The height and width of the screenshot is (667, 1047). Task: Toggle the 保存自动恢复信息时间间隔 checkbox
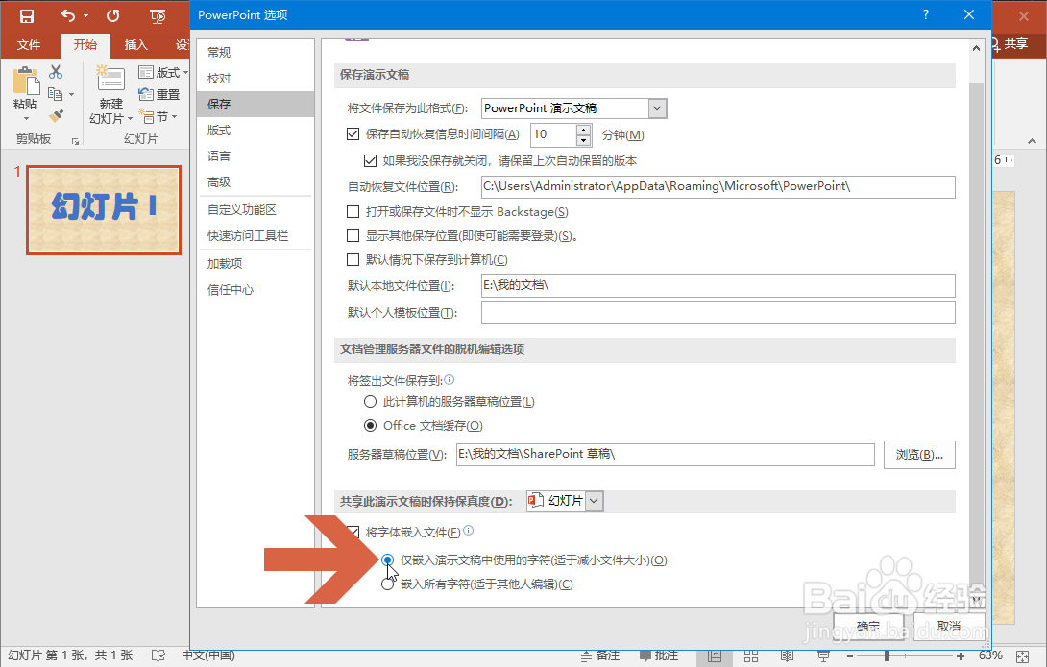tap(354, 133)
